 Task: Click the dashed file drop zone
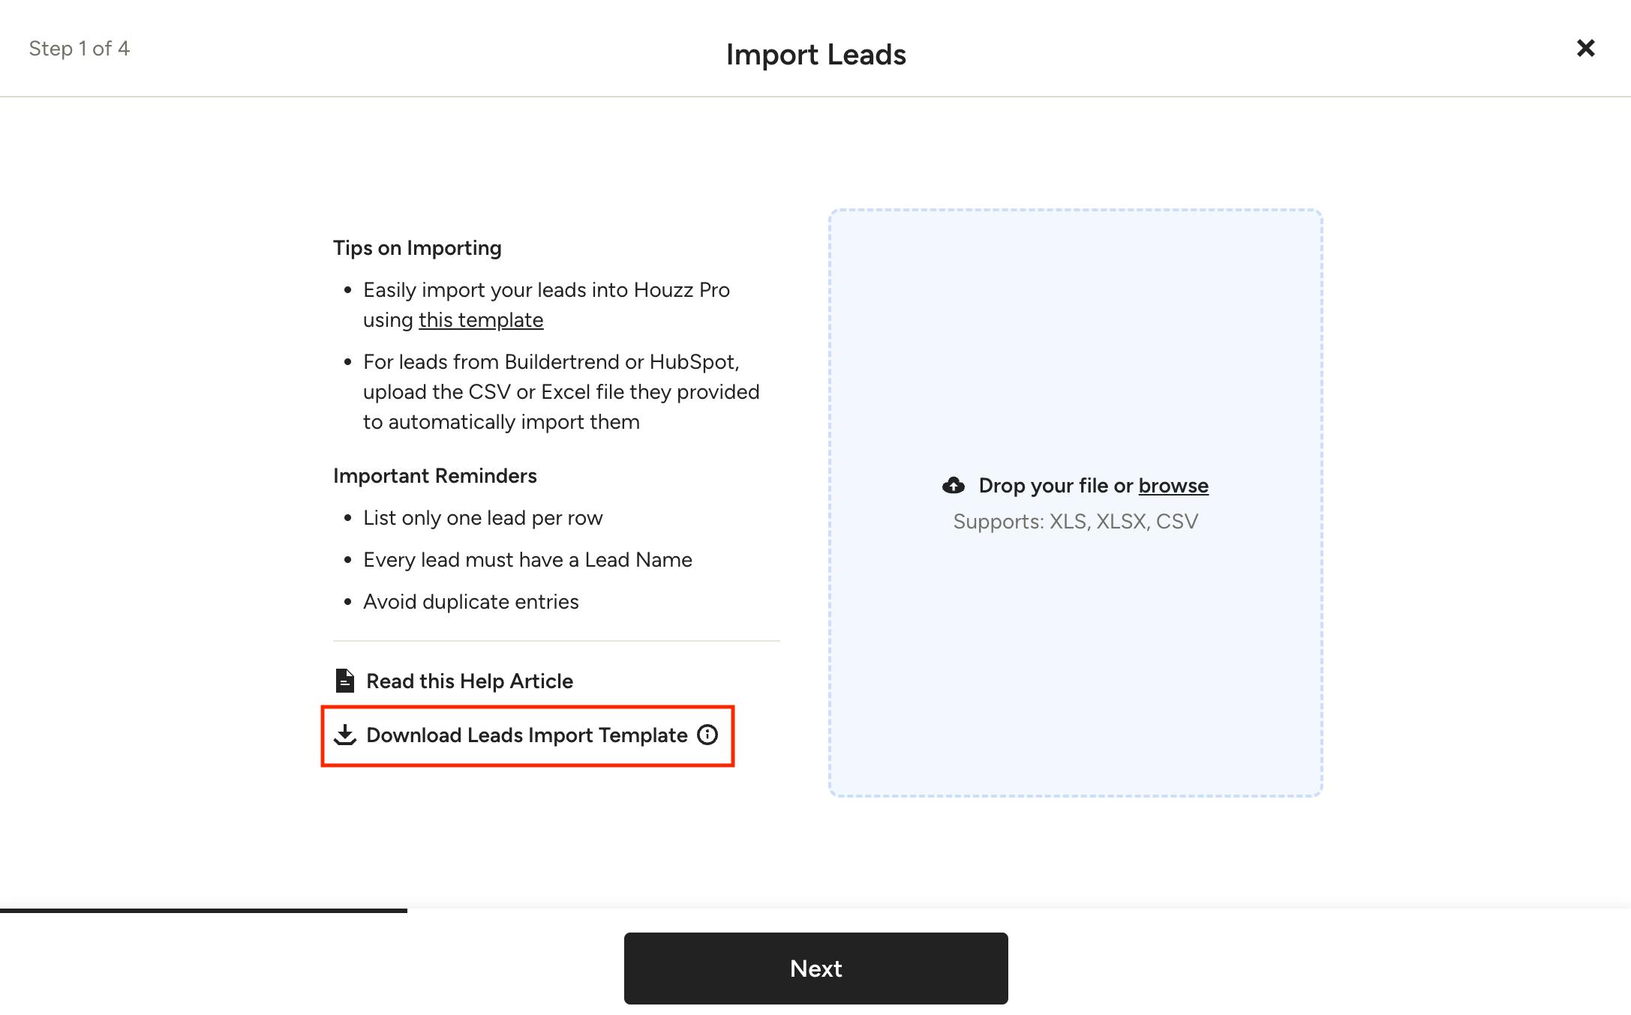[x=1075, y=502]
